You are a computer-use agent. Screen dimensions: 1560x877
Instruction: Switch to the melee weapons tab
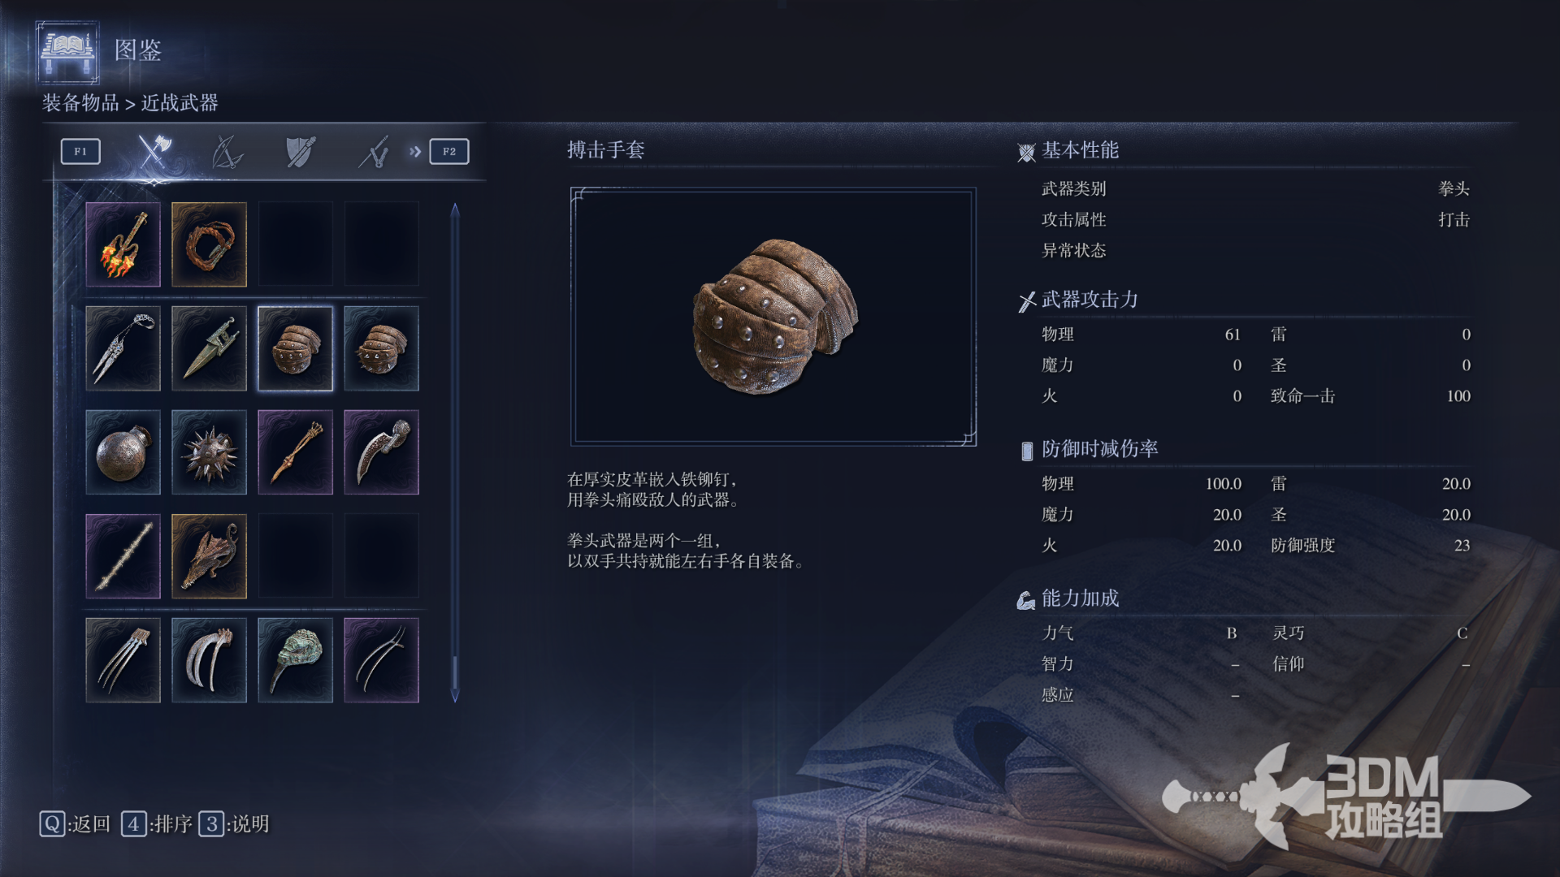click(x=154, y=151)
